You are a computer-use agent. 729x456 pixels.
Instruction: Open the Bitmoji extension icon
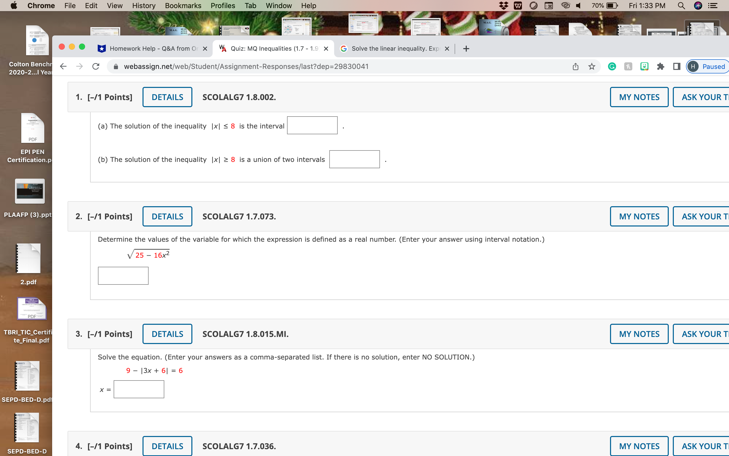[x=644, y=66]
